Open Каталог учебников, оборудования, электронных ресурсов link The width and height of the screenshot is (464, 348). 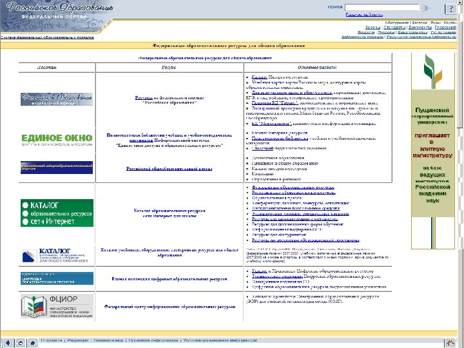click(169, 253)
